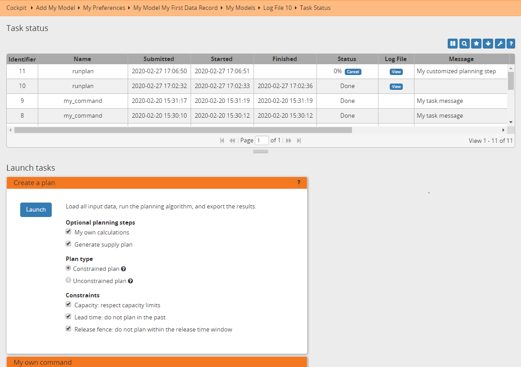
Task: Pause the task status auto-refresh
Action: pos(453,43)
